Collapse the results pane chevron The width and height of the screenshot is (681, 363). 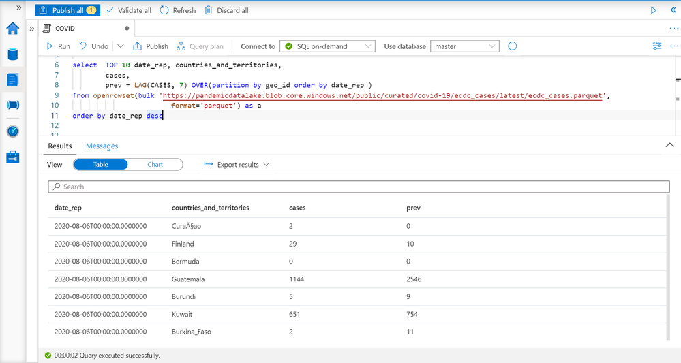click(669, 145)
